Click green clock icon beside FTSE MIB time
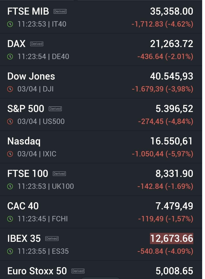The width and height of the screenshot is (205, 279). [10, 24]
